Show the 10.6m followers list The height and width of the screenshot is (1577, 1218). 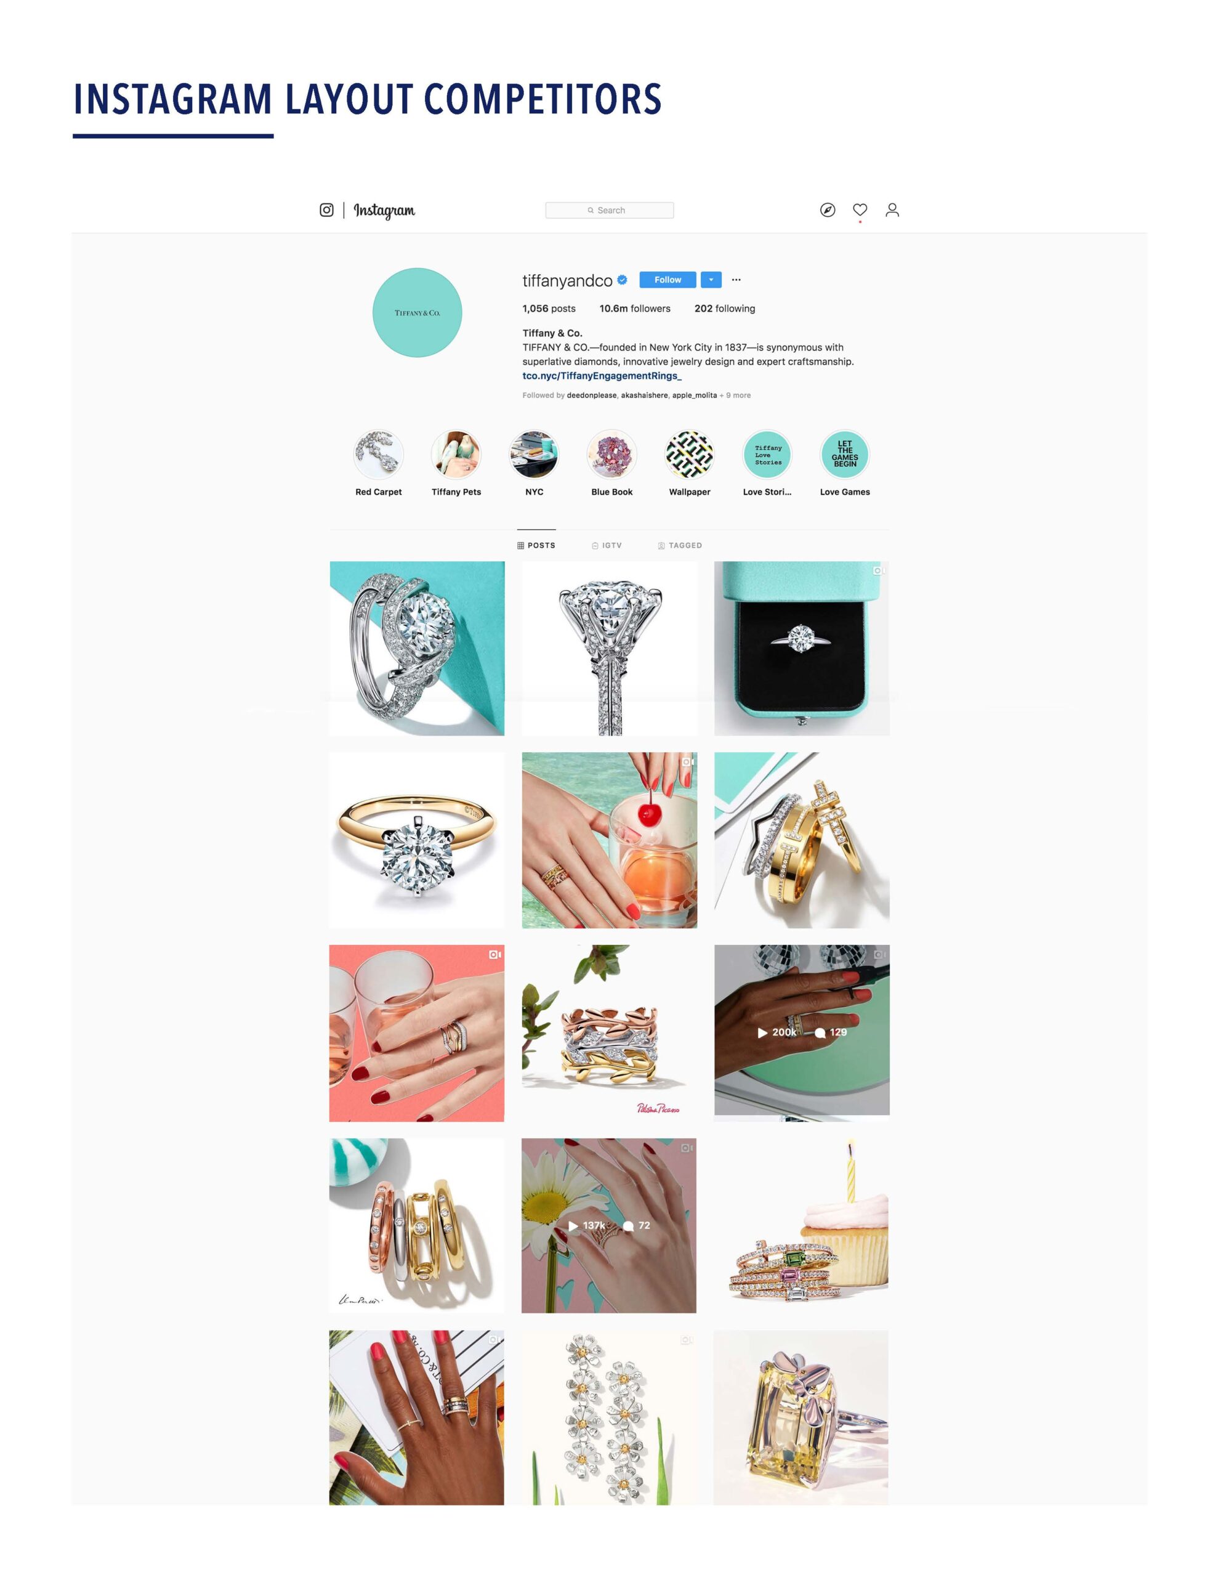(x=635, y=309)
